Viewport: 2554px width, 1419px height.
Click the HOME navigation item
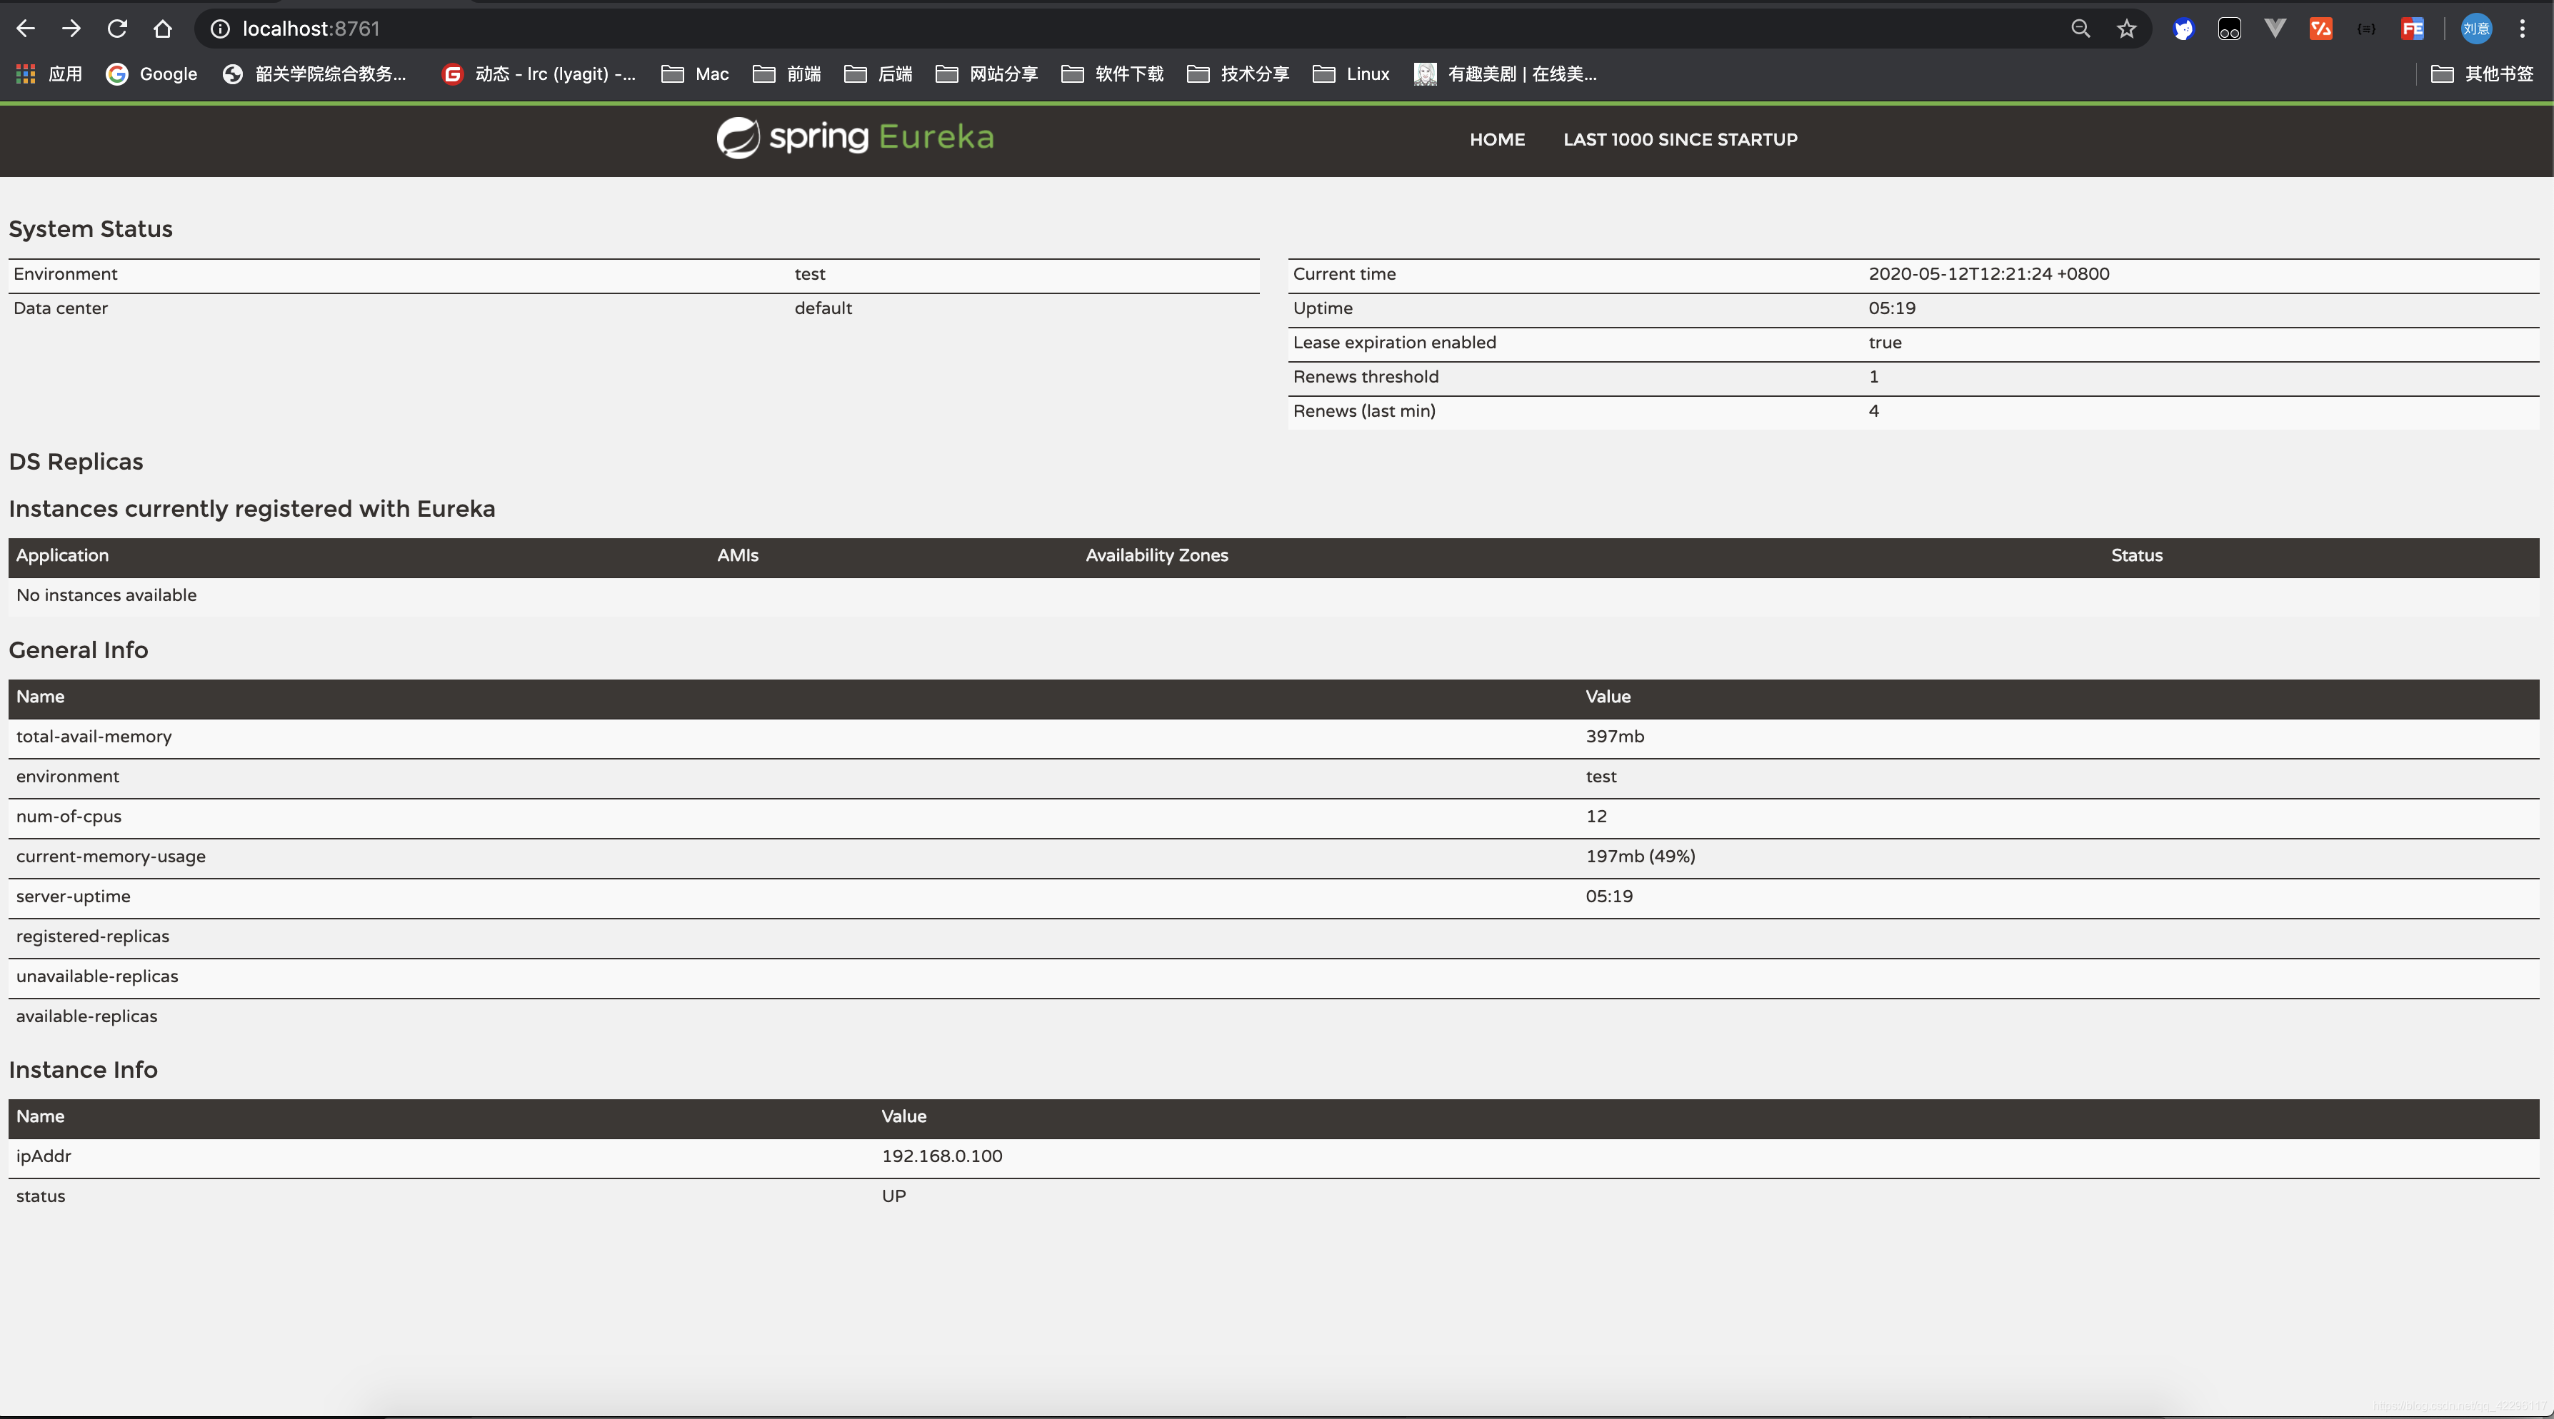(x=1496, y=140)
